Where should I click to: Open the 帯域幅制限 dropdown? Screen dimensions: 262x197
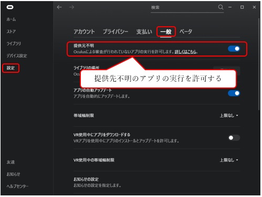click(x=229, y=115)
